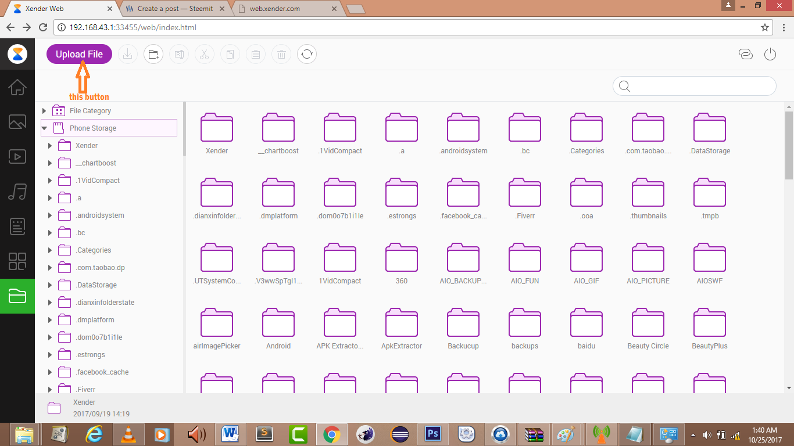Open Microsoft Word from the taskbar
This screenshot has height=446, width=794.
pyautogui.click(x=231, y=434)
